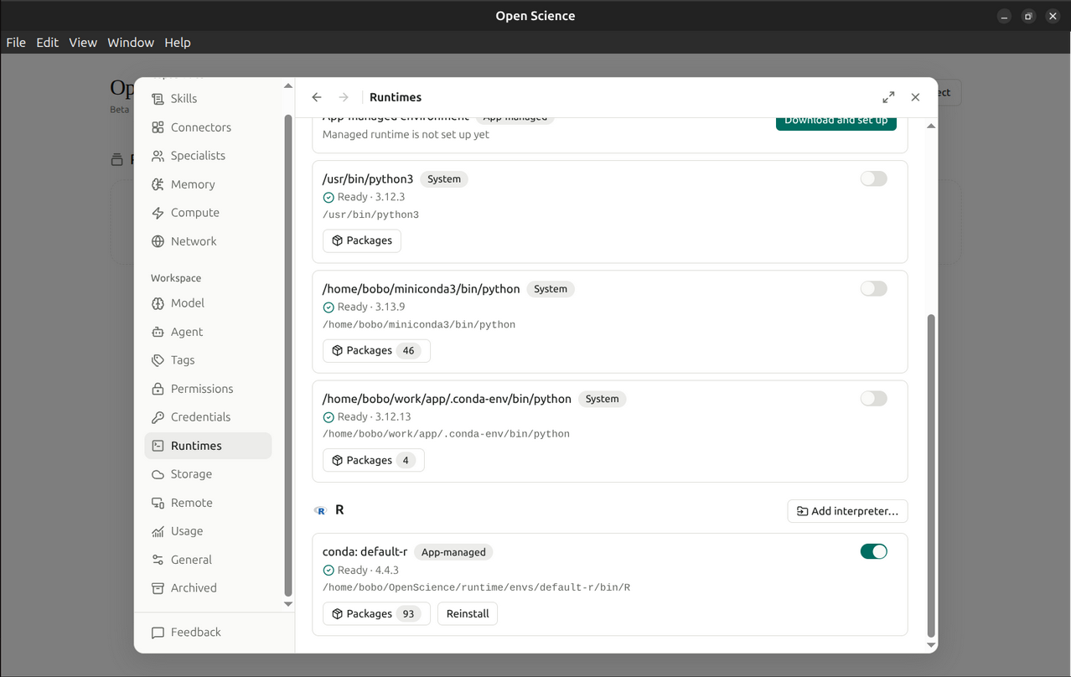1071x677 pixels.
Task: Enable the miniconda3 python interpreter toggle
Action: click(873, 288)
